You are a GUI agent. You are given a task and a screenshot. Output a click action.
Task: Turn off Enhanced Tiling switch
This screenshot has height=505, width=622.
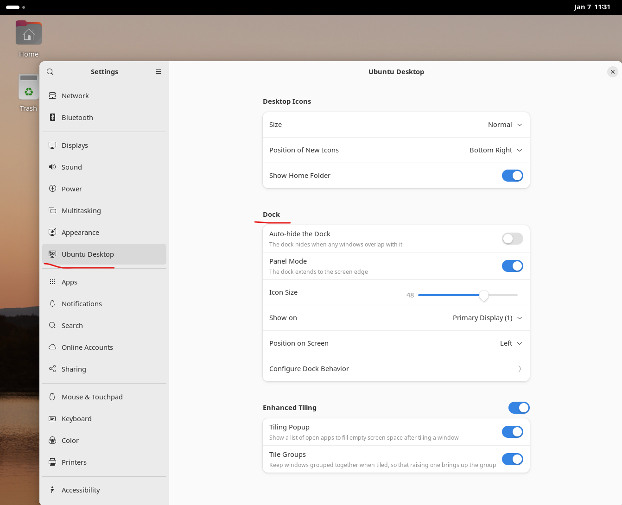(519, 408)
